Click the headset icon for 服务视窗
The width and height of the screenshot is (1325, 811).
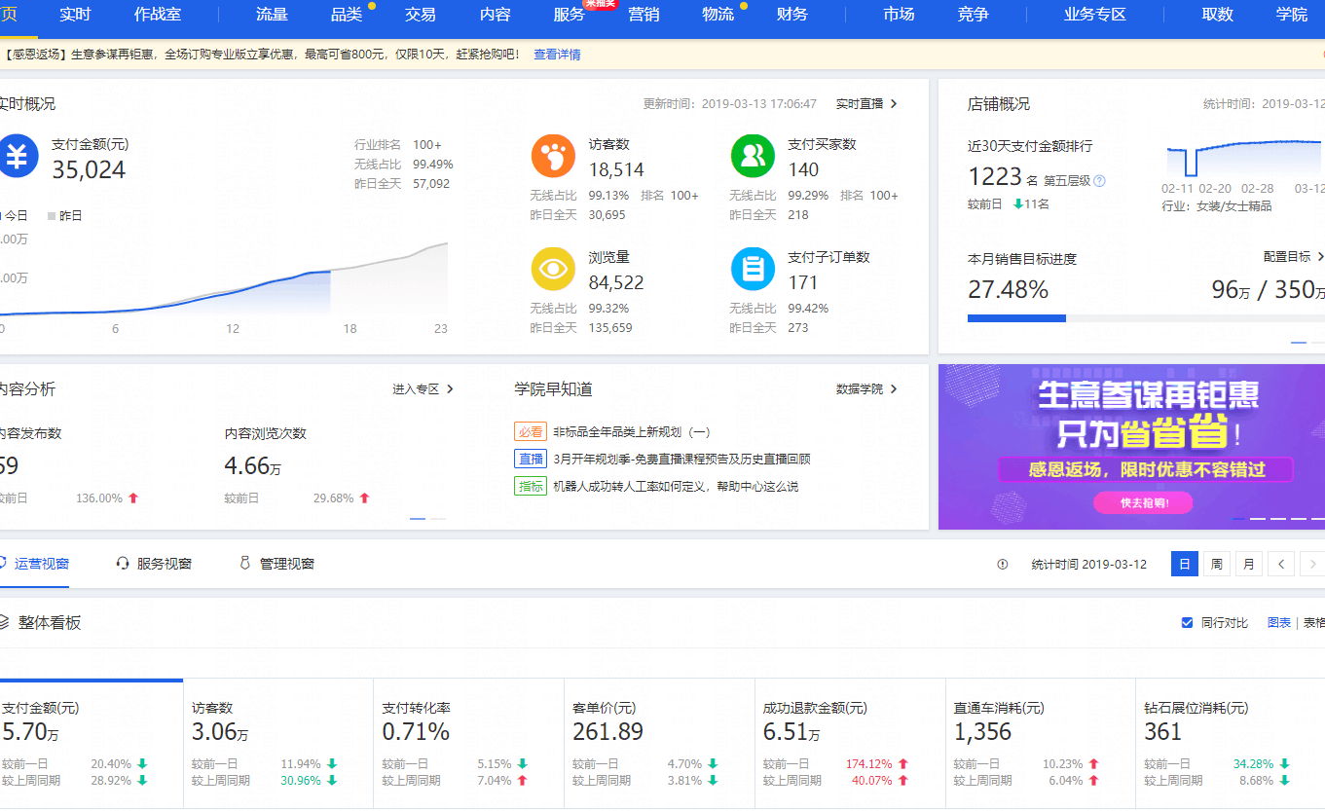pyautogui.click(x=123, y=564)
